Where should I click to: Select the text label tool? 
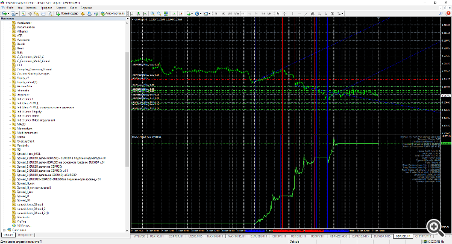click(x=332, y=13)
